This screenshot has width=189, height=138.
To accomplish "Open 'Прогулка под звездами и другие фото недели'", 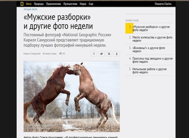I will click(x=152, y=60).
